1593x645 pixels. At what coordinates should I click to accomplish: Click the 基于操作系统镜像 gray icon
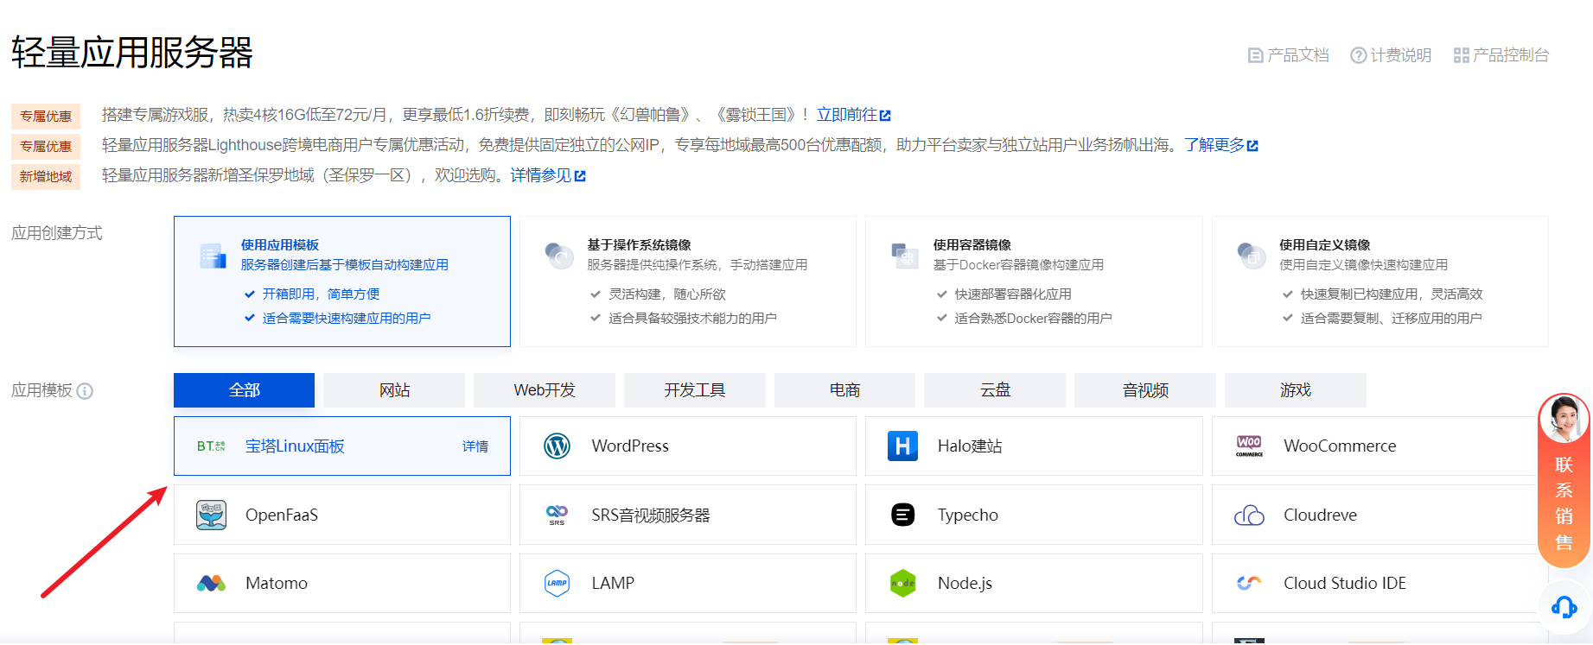[559, 256]
